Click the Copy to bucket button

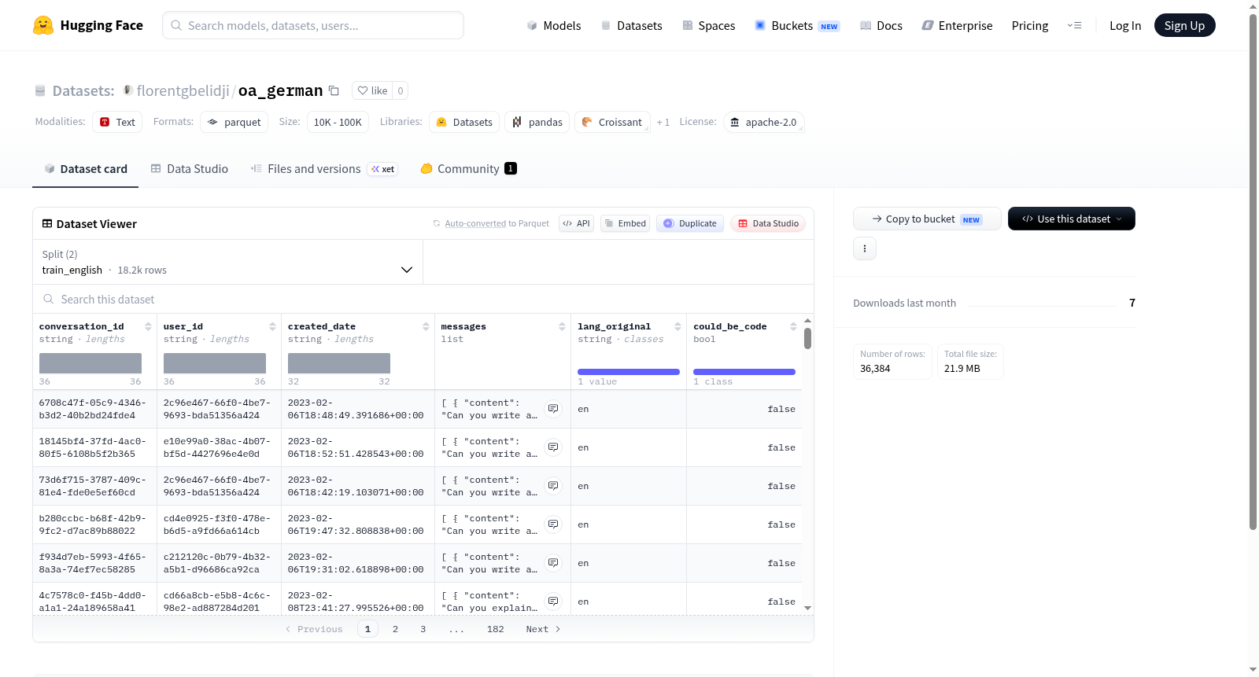(x=927, y=219)
